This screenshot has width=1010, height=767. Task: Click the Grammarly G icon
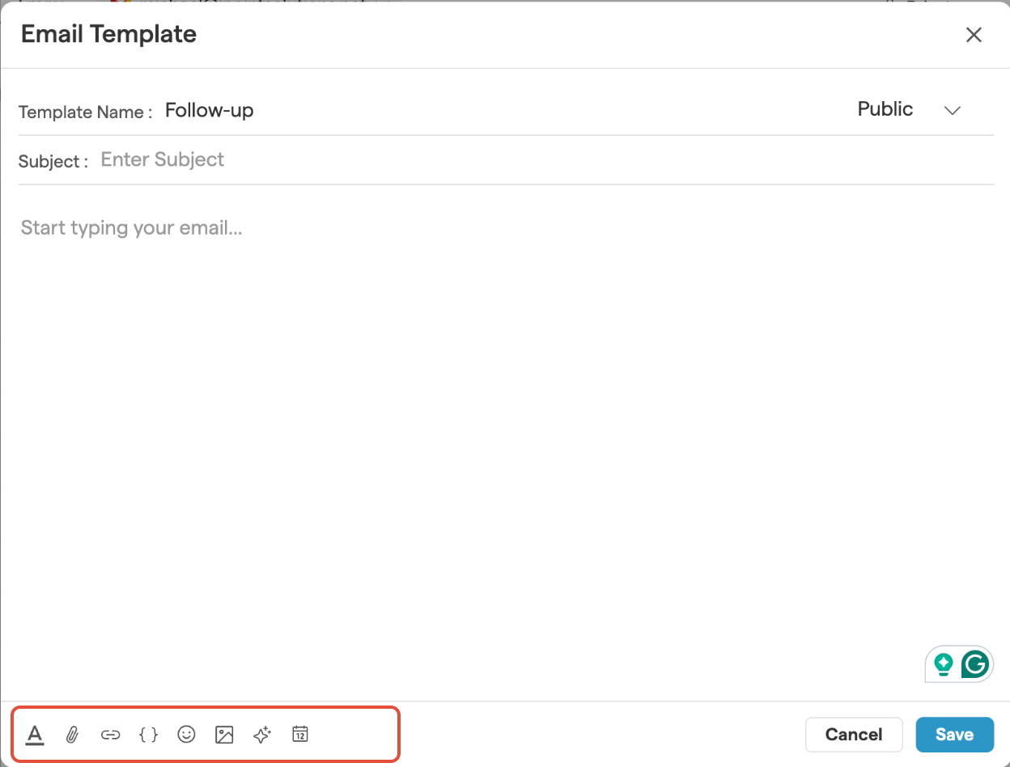point(975,664)
